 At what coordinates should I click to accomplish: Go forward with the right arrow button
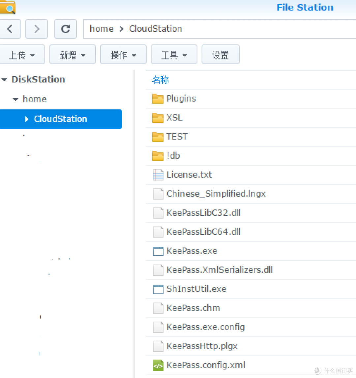point(37,29)
